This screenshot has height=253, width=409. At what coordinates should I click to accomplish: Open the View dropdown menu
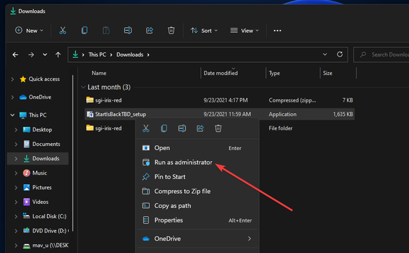[245, 31]
